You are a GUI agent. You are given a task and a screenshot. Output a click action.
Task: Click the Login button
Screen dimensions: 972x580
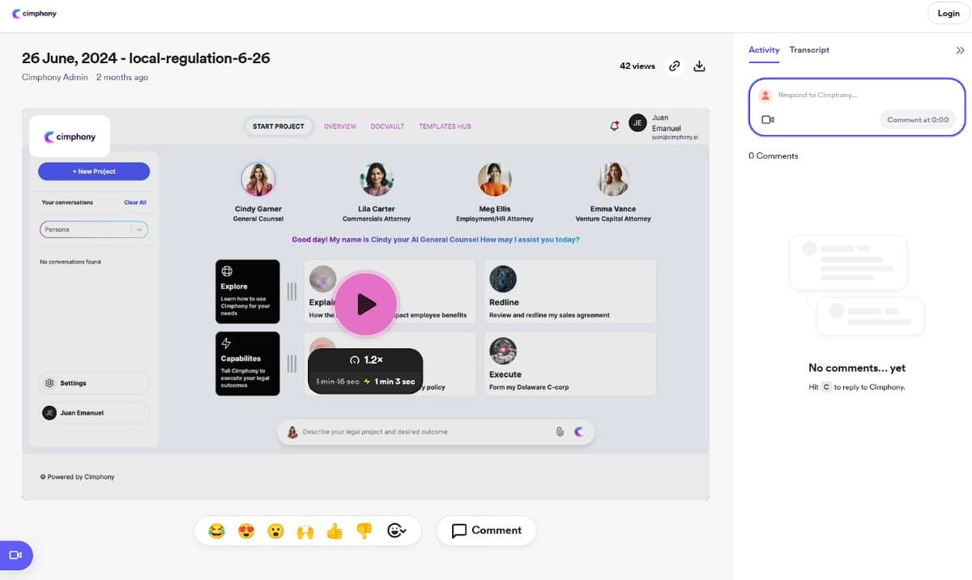(x=948, y=14)
